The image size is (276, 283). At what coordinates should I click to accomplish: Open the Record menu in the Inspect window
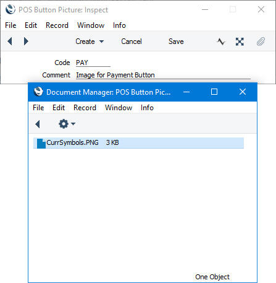point(57,25)
